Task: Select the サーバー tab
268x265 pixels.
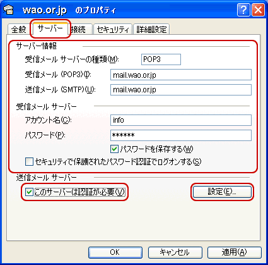Action: 50,28
